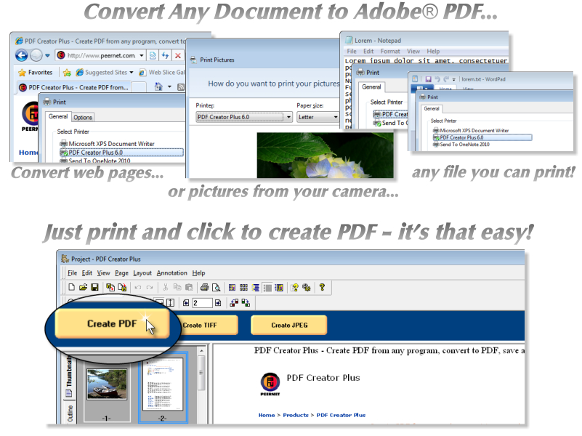
Task: Click the previous page arrow beside page number
Action: [x=186, y=303]
